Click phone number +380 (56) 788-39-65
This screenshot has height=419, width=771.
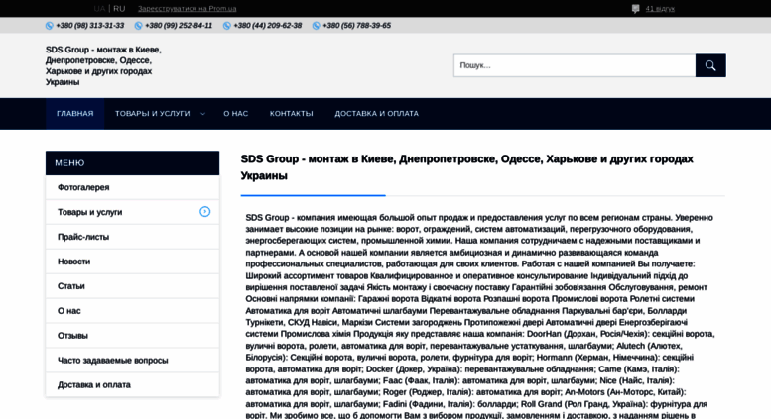tap(356, 26)
